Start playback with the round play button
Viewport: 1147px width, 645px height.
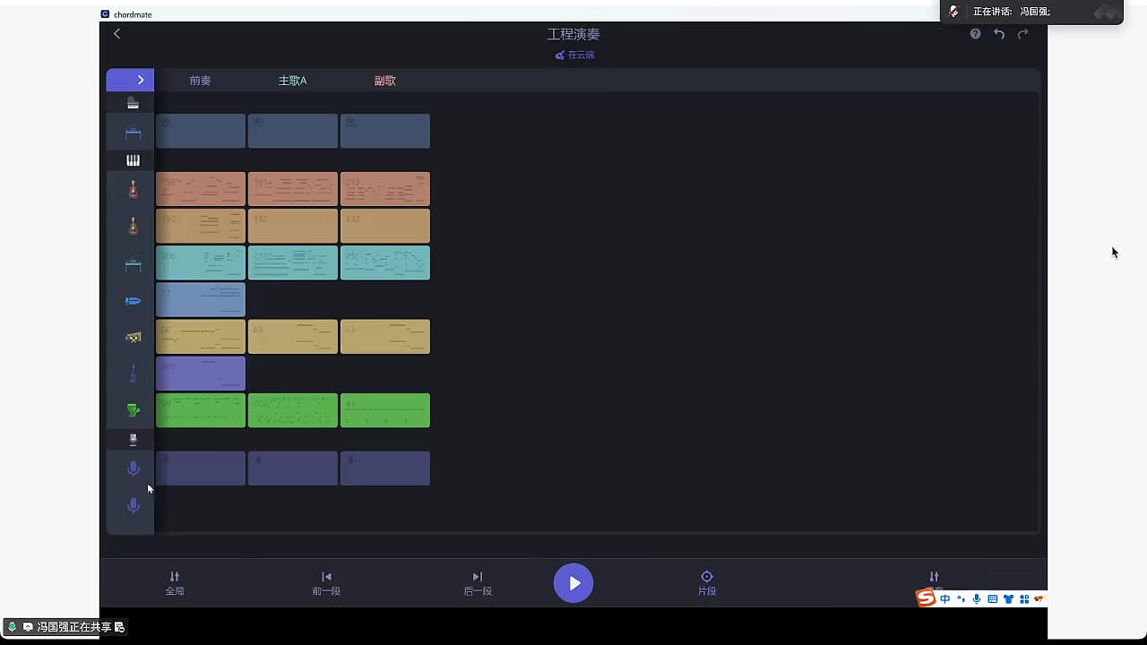pyautogui.click(x=573, y=583)
